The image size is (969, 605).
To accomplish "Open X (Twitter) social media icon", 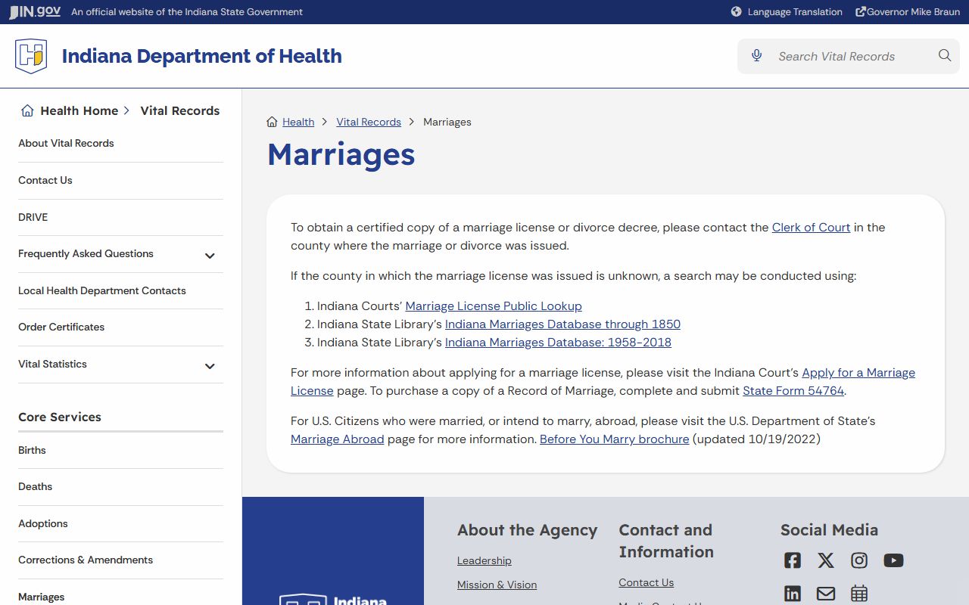I will (826, 560).
